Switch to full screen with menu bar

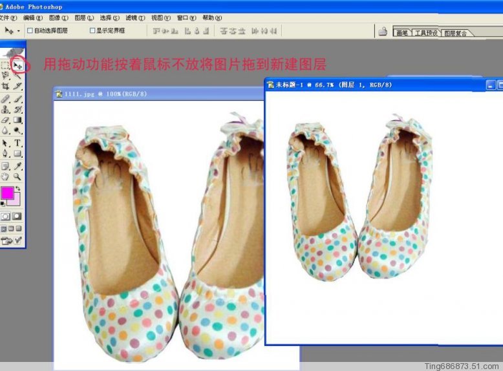click(x=11, y=229)
